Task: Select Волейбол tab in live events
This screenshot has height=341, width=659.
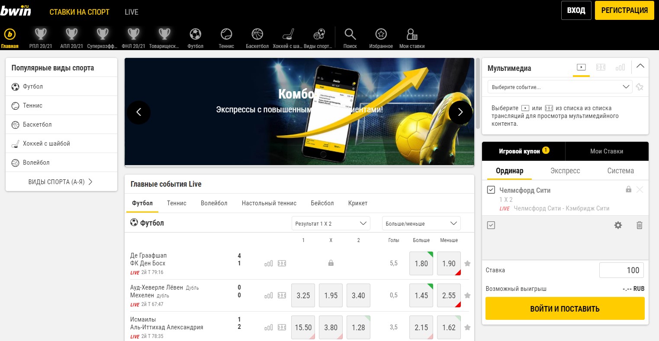Action: pyautogui.click(x=214, y=203)
